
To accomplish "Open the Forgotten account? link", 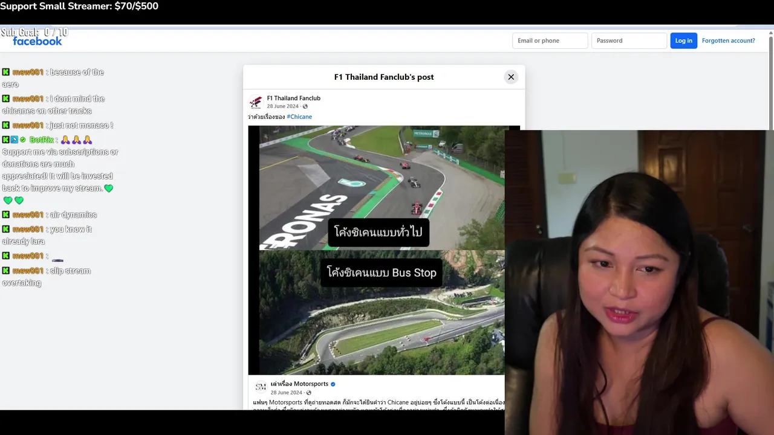I will pos(728,40).
